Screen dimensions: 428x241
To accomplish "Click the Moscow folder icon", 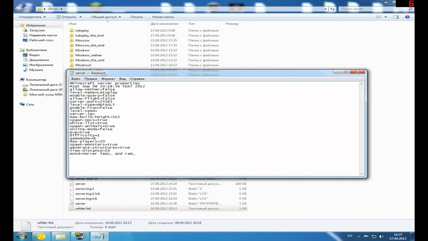I will [72, 41].
